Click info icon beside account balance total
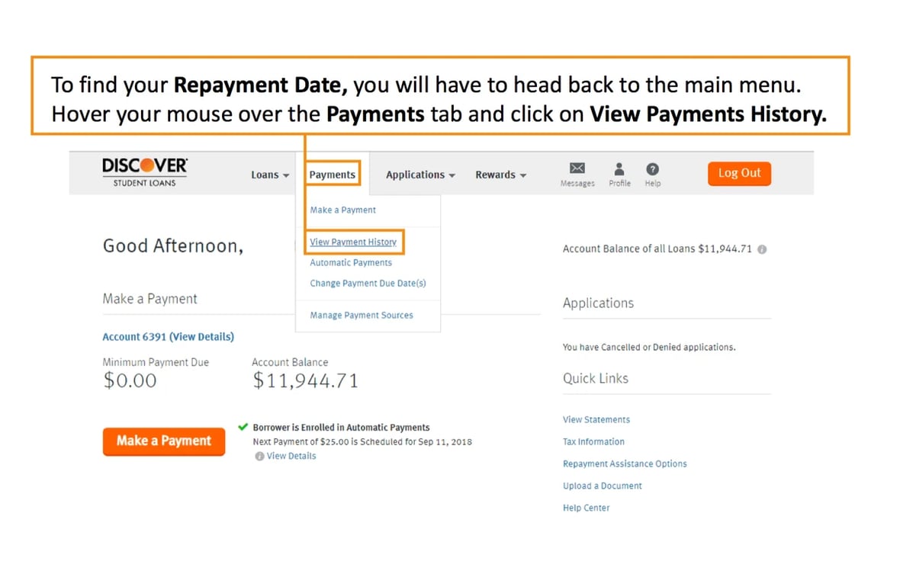The height and width of the screenshot is (571, 900). 762,249
